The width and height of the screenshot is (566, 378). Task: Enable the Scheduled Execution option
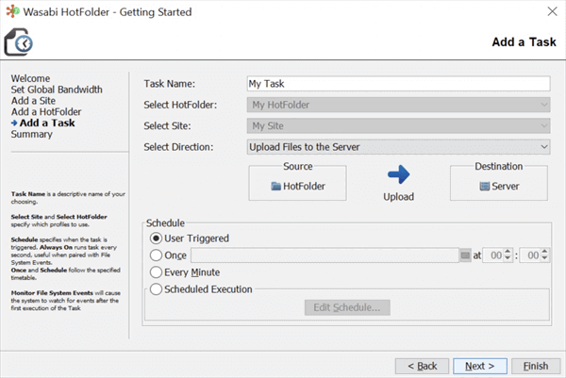click(x=157, y=289)
